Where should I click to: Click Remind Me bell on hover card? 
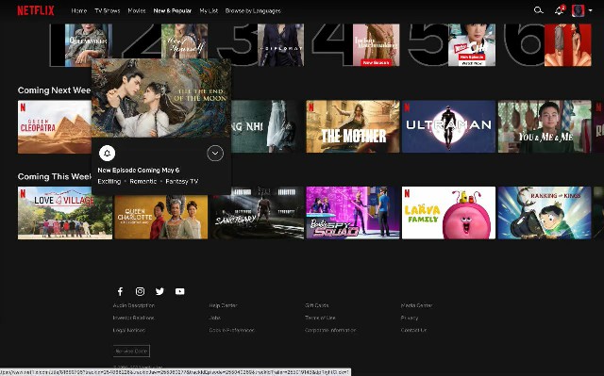[x=107, y=154]
